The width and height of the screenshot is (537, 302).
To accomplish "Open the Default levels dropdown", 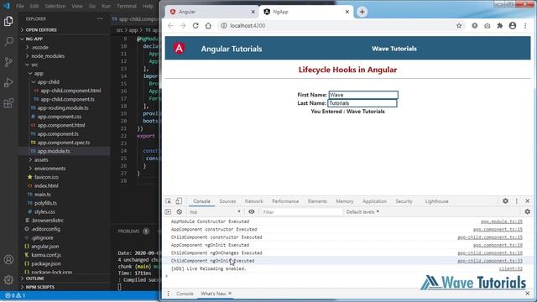I will point(362,212).
